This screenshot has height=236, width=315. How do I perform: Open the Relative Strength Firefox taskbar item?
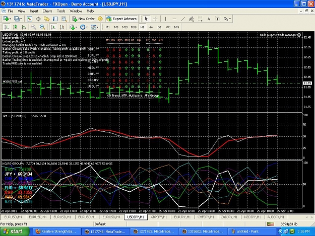tap(56, 231)
